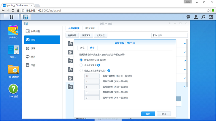Choose 根據以下設定保留快照 radio option

point(81,70)
